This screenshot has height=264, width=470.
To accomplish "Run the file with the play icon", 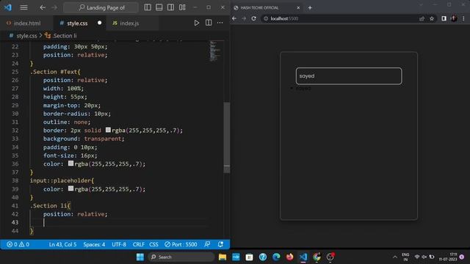I will tap(196, 23).
